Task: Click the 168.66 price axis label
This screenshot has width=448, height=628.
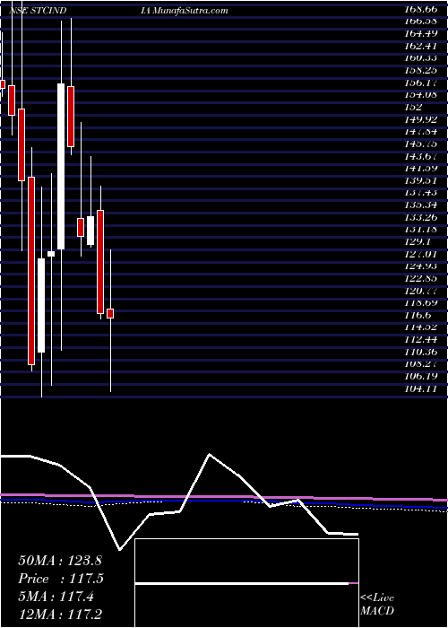Action: coord(420,9)
